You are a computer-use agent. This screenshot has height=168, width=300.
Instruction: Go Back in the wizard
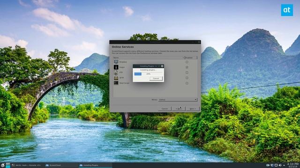(x=179, y=109)
